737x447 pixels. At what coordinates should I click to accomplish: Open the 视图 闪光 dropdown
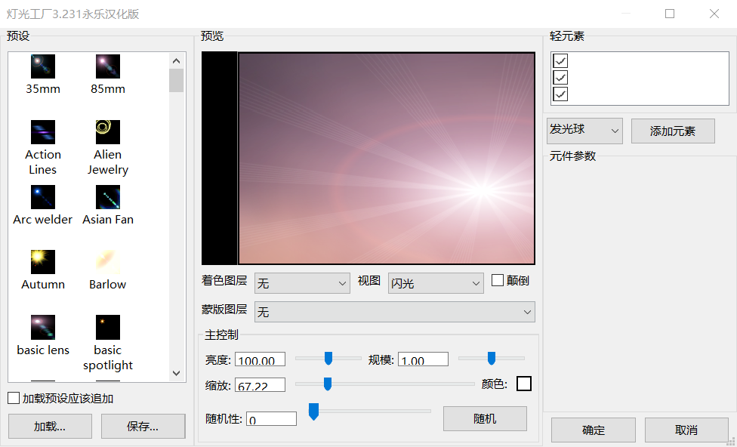point(436,283)
